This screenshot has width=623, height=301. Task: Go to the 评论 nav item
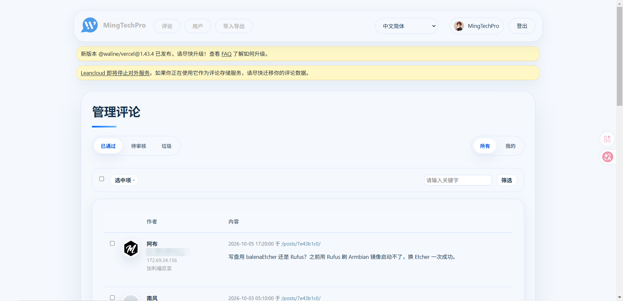pos(167,26)
